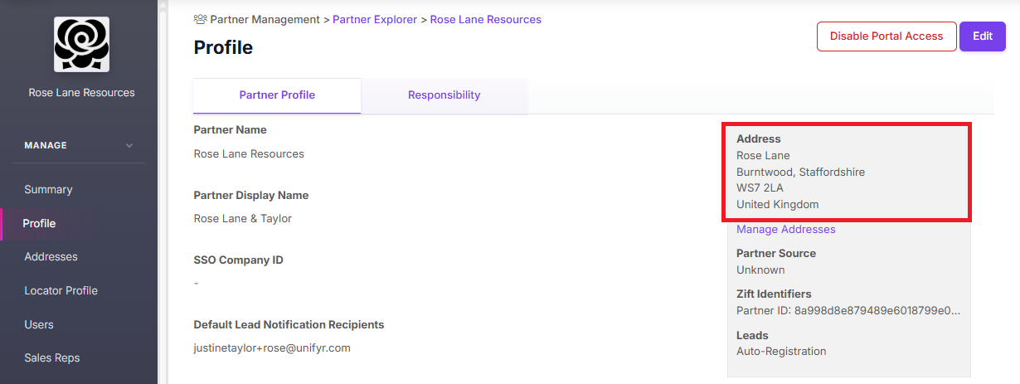Click the people icon beside Partner Management
1020x384 pixels.
coord(200,19)
